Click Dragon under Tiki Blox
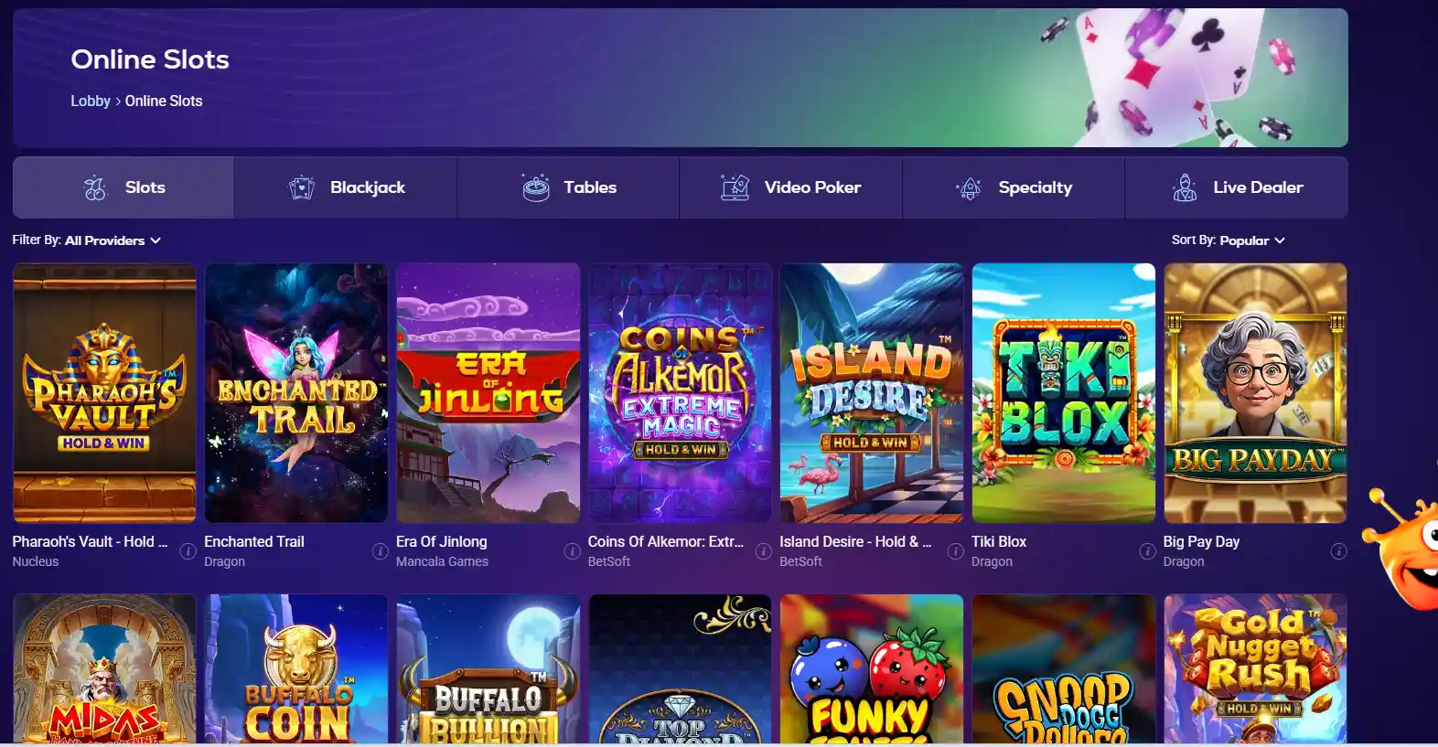 992,561
